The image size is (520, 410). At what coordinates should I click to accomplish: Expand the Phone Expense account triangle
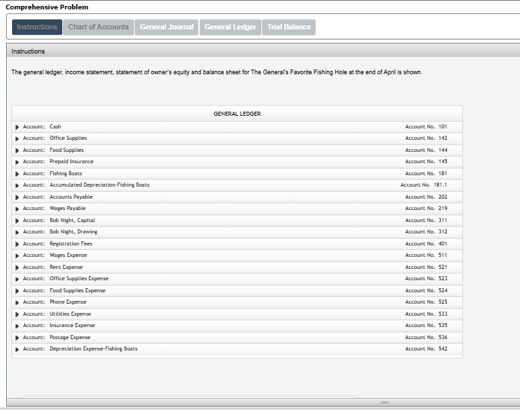coord(17,303)
